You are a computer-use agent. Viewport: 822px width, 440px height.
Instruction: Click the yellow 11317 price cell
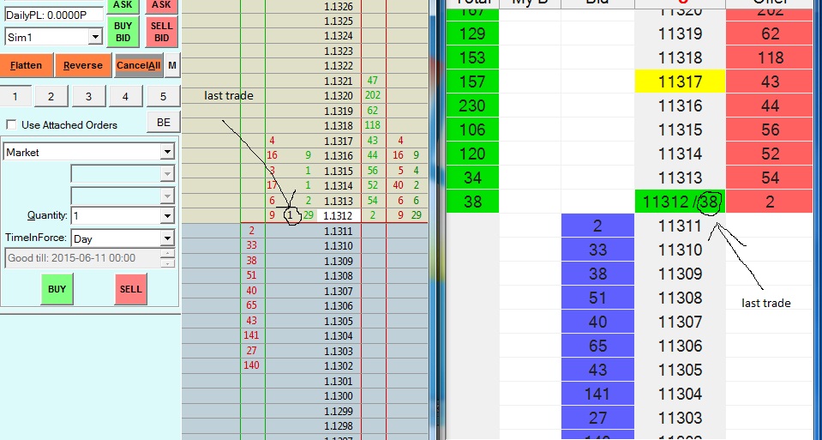click(x=680, y=81)
